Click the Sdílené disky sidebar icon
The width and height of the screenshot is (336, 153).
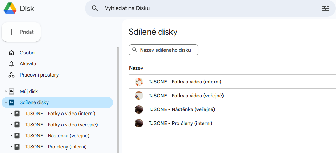tap(11, 102)
